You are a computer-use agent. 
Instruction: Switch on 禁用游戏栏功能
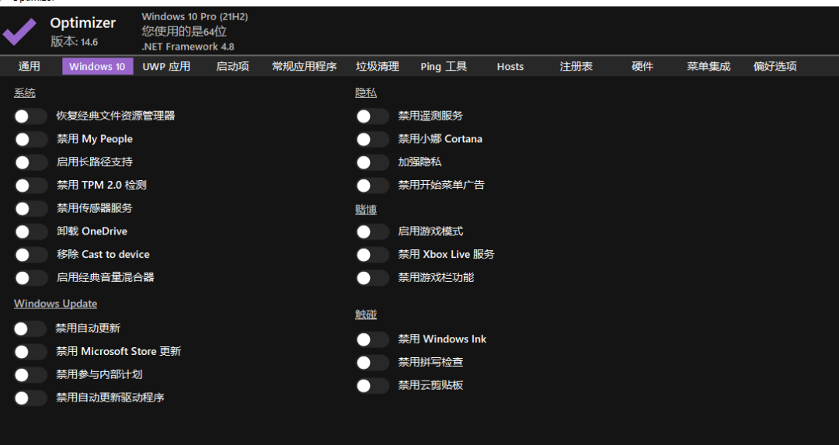pos(372,277)
